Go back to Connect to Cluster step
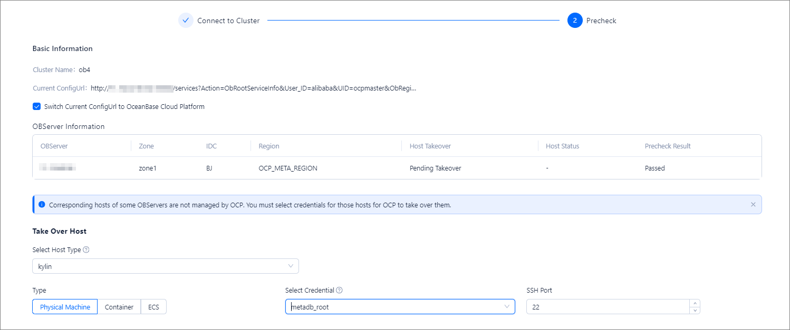This screenshot has width=790, height=330. tap(228, 21)
